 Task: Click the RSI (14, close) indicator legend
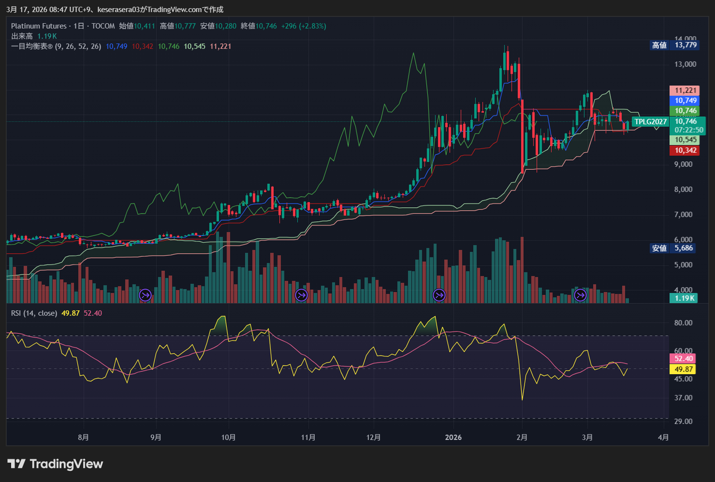tap(34, 313)
